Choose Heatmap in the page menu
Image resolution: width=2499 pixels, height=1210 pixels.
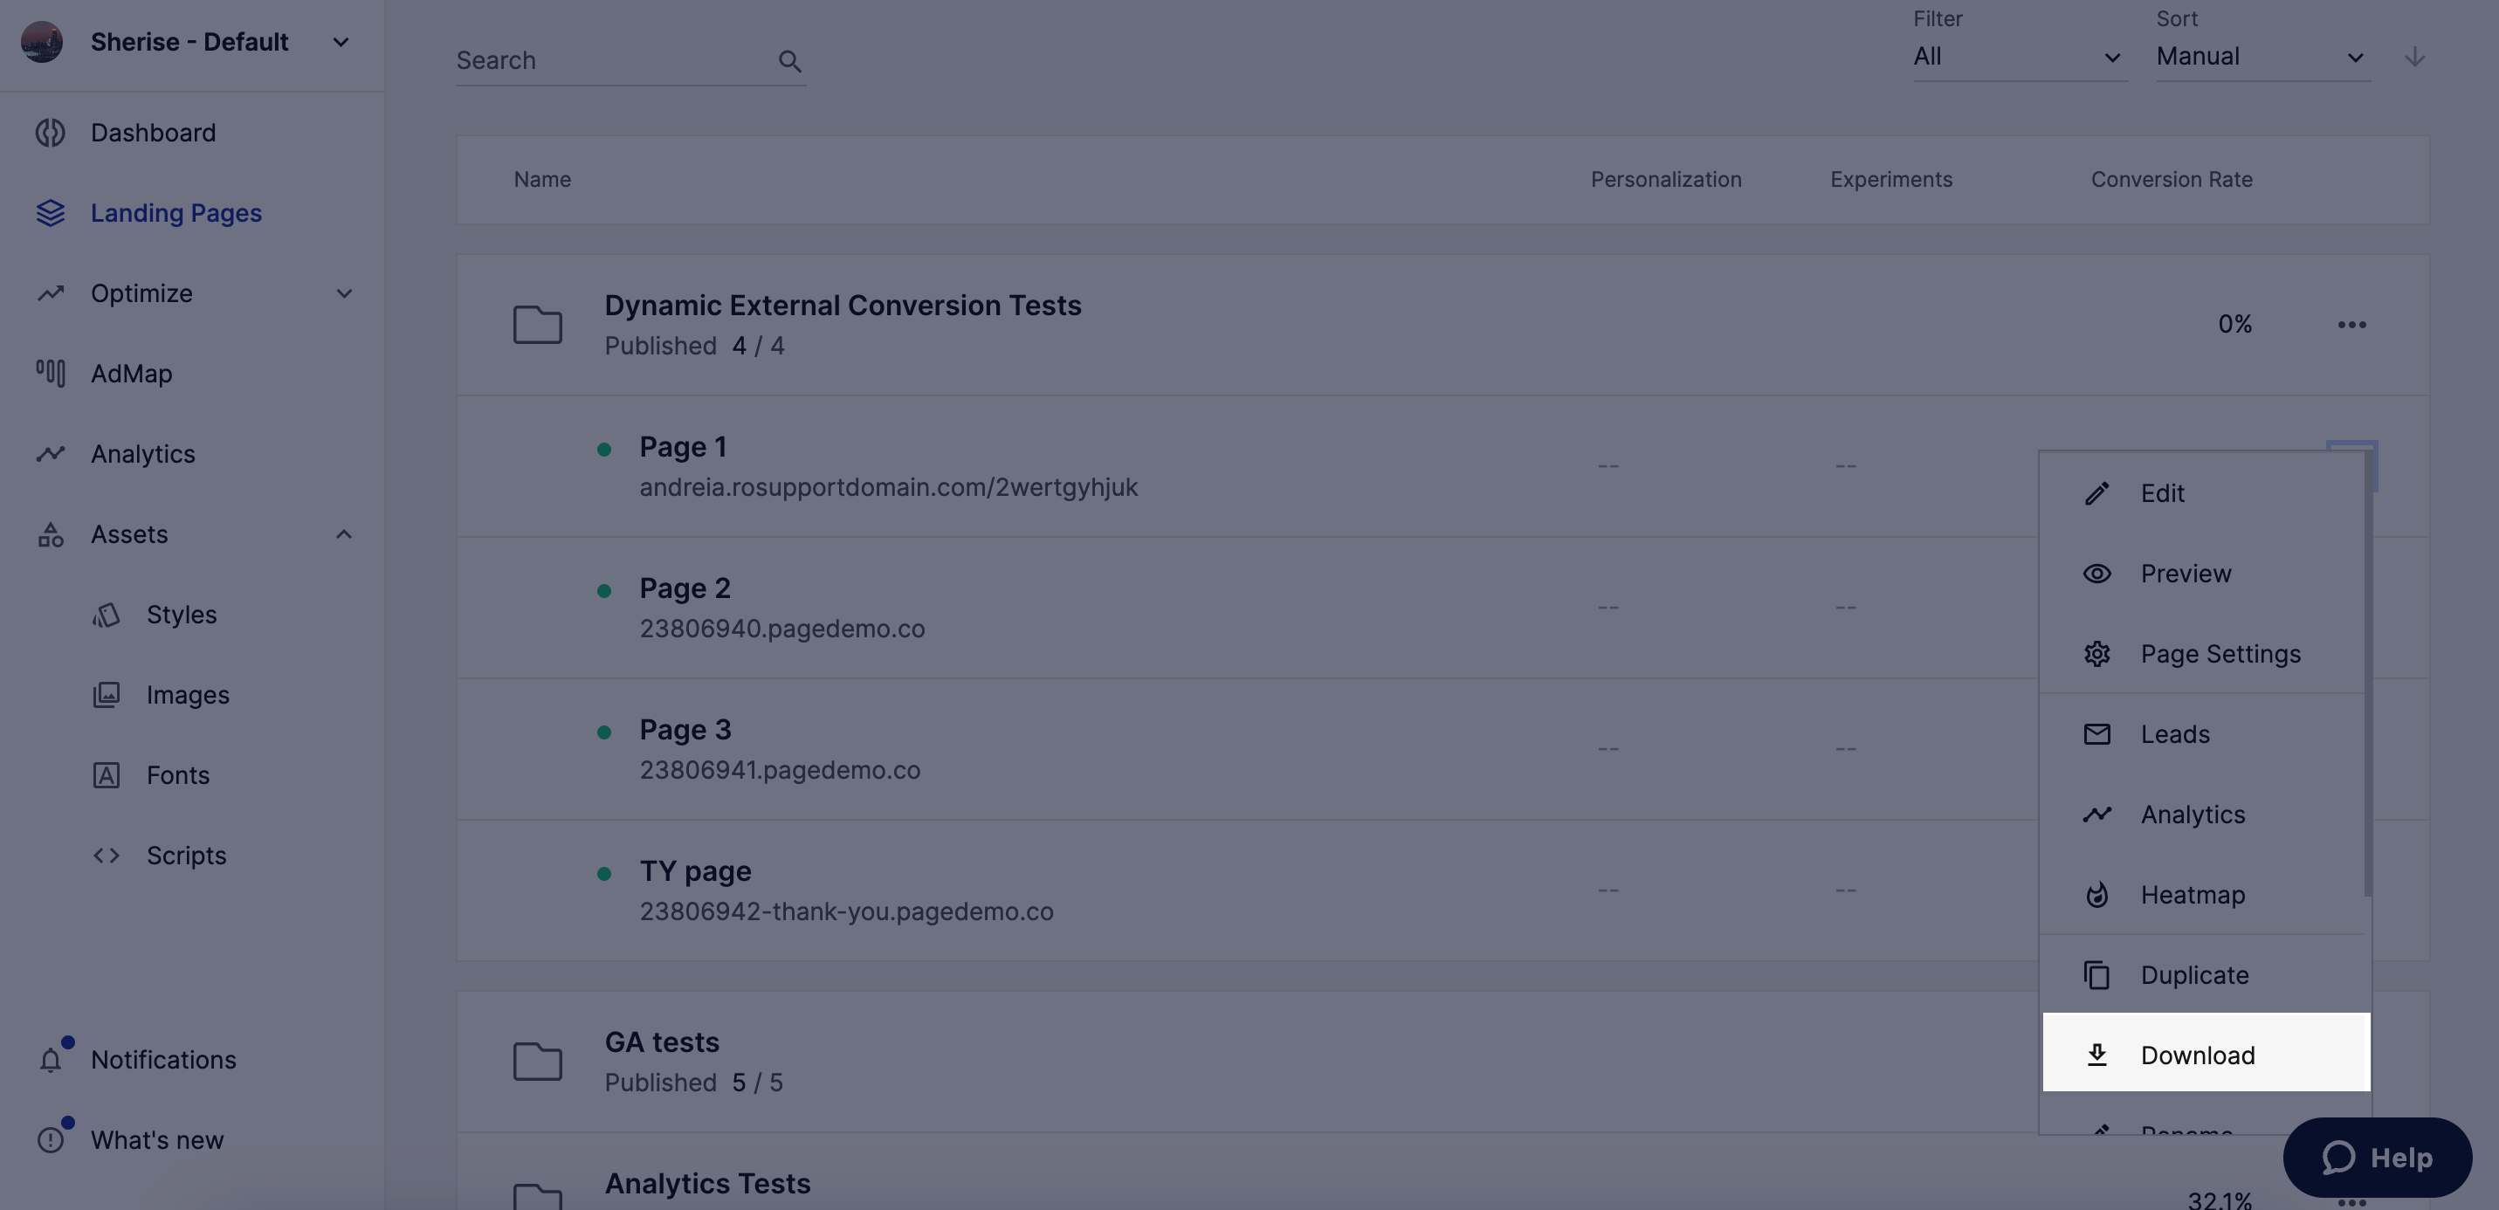[2192, 895]
